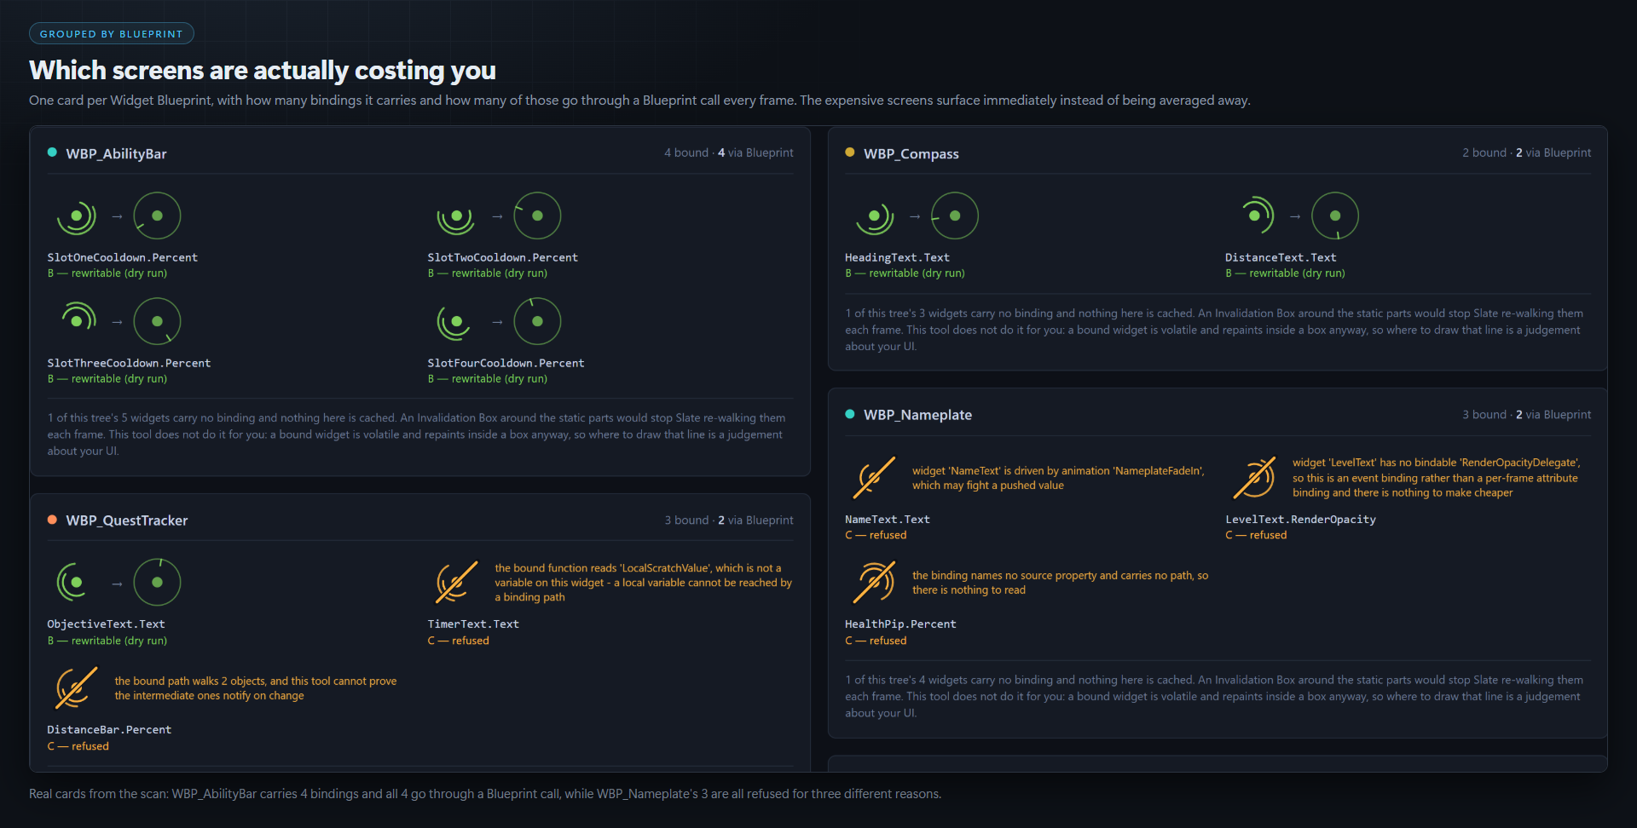The image size is (1637, 828).
Task: Click the orange dot beside WBP_QuestTracker
Action: (52, 520)
